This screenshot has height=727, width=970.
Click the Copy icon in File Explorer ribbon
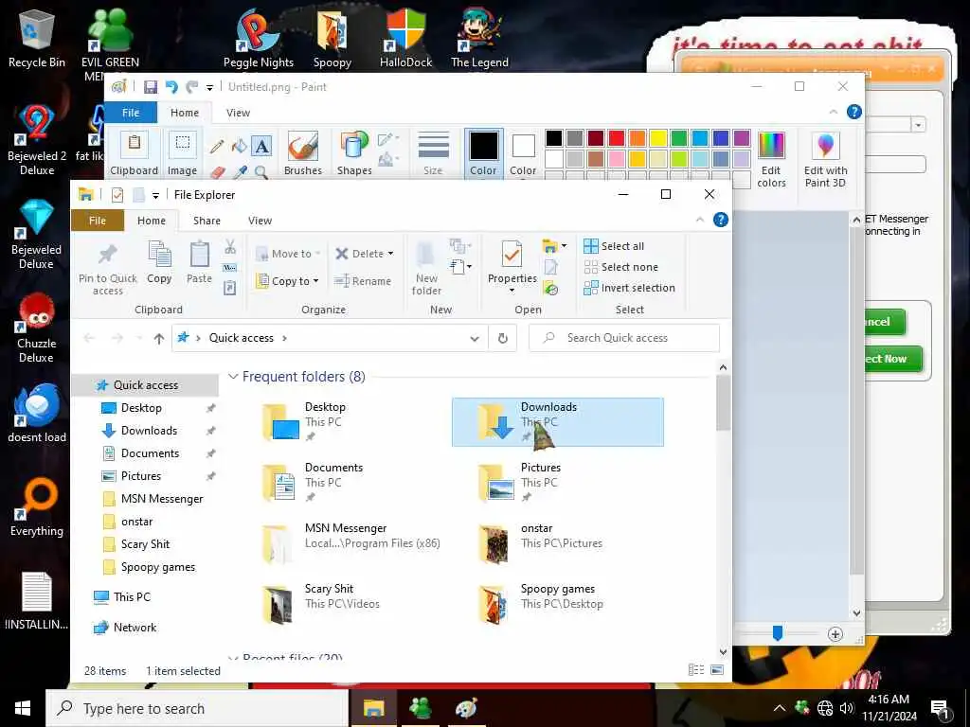[x=159, y=262]
